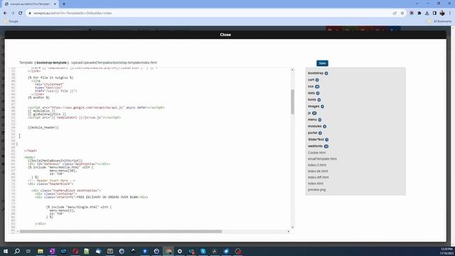This screenshot has height=256, width=455.
Task: Expand the js folder
Action: point(309,113)
